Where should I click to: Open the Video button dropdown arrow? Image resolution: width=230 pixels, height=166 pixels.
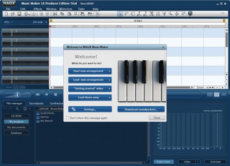(198, 162)
